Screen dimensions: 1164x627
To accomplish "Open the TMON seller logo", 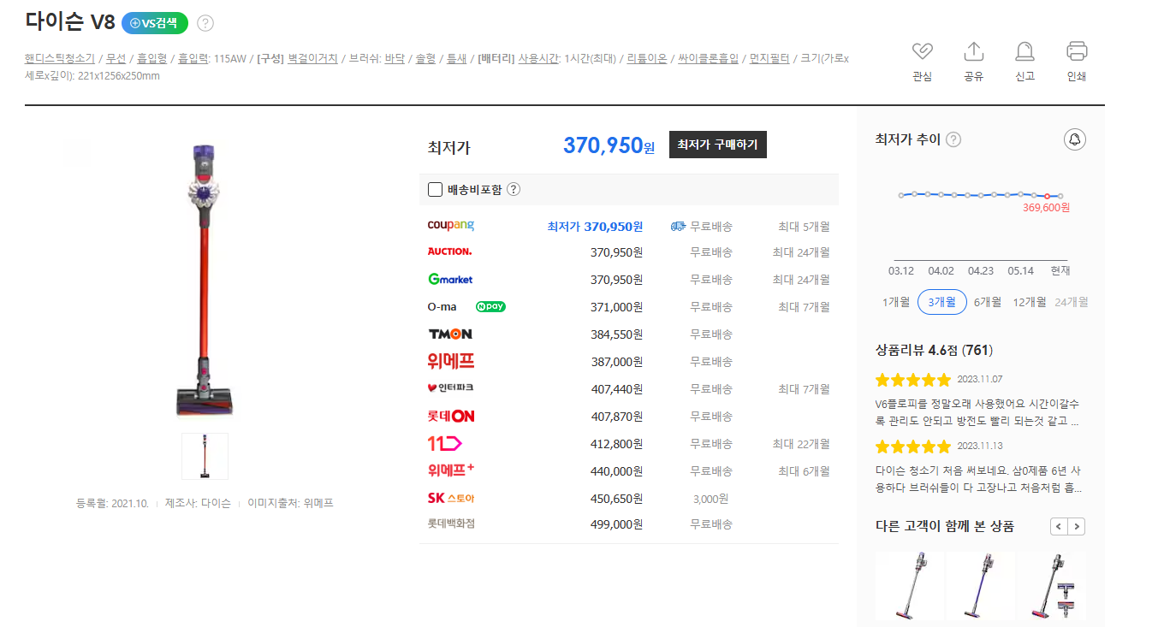I will [x=450, y=334].
